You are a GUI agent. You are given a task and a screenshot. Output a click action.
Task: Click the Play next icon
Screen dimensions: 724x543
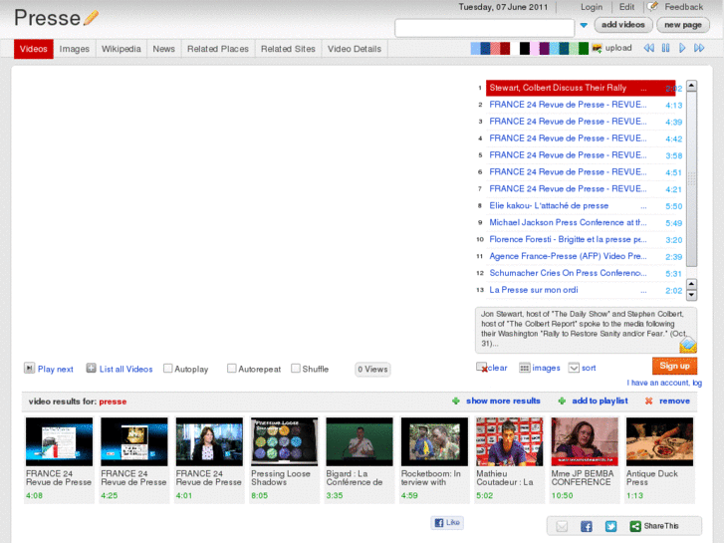tap(29, 369)
